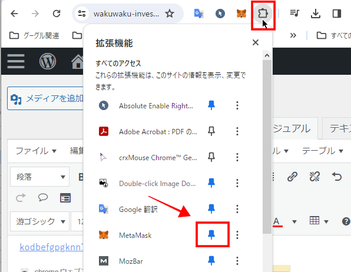Screen dimensions: 351x272
Task: Click Absolute Enable Right Click toolbar icon
Action: [220, 14]
